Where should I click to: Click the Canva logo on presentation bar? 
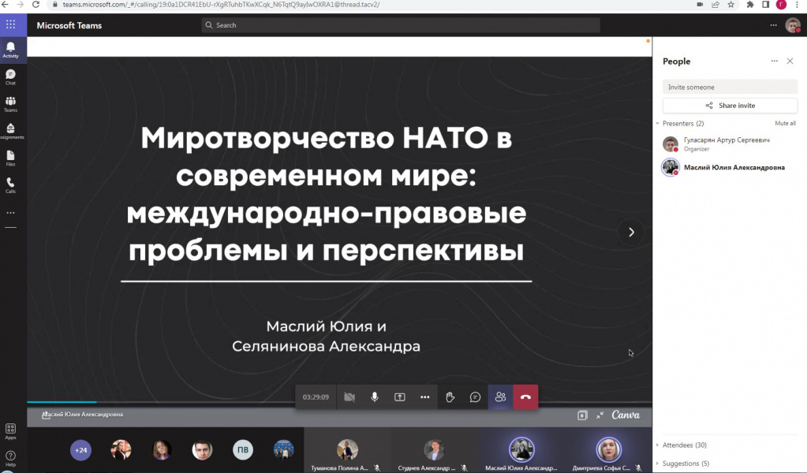626,415
